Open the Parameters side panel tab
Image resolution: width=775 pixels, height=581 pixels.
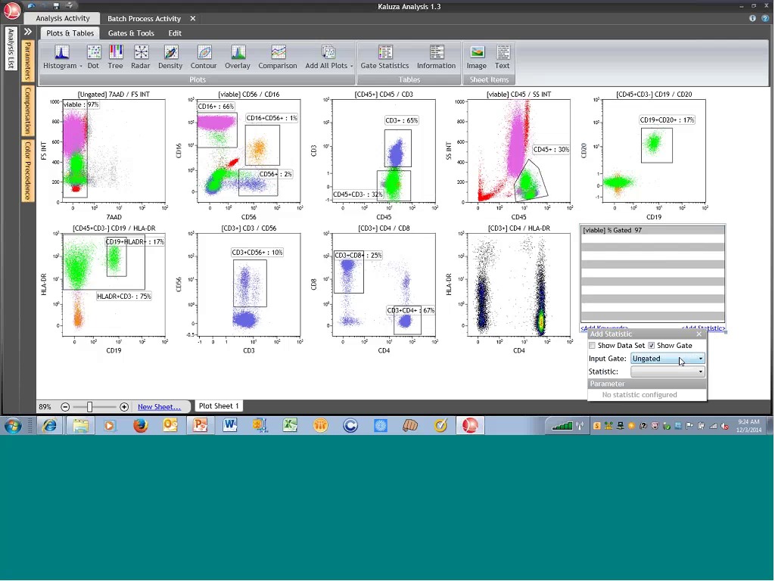[x=28, y=61]
